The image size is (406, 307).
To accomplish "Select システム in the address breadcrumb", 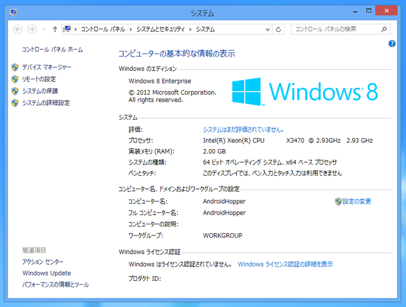I will coord(205,29).
